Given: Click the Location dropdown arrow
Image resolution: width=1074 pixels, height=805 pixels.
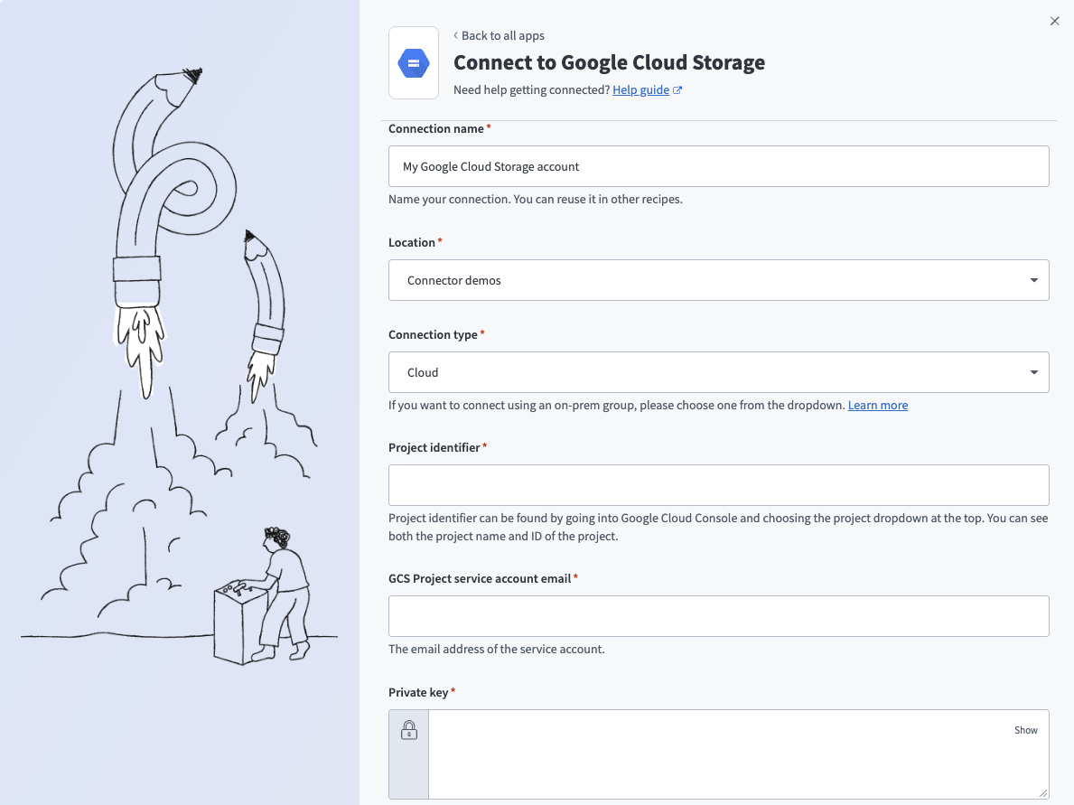Looking at the screenshot, I should tap(1033, 280).
